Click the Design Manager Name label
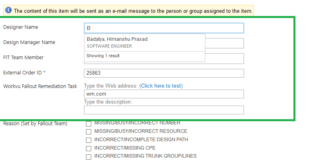 [29, 42]
